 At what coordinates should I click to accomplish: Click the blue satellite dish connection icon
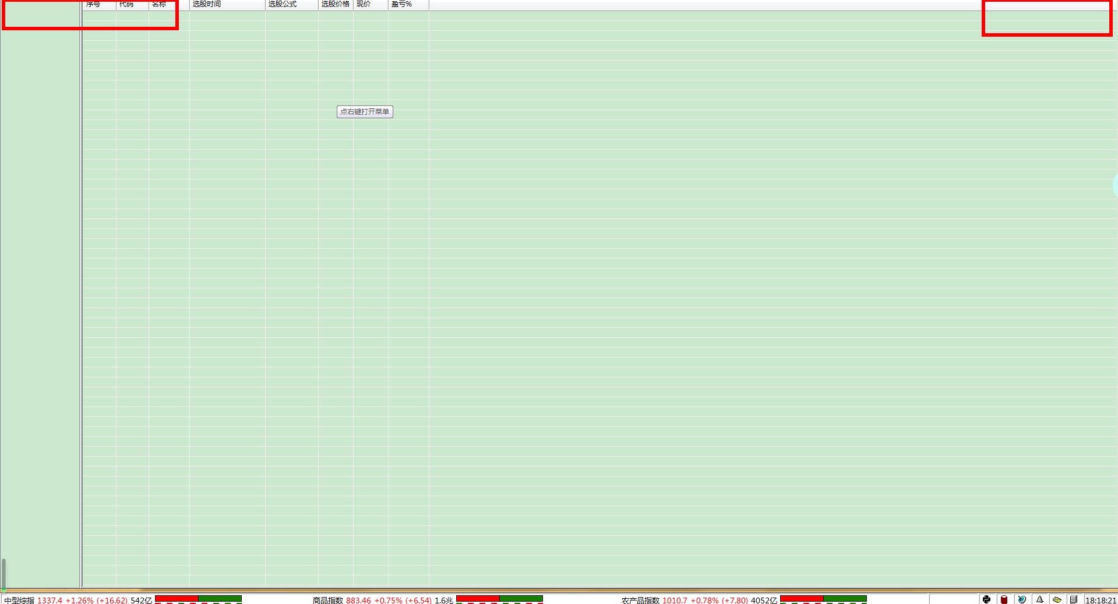(x=1022, y=599)
